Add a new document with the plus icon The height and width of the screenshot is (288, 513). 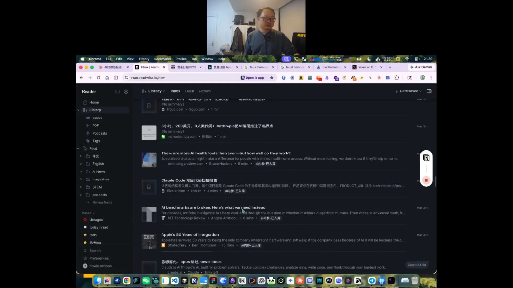126,91
